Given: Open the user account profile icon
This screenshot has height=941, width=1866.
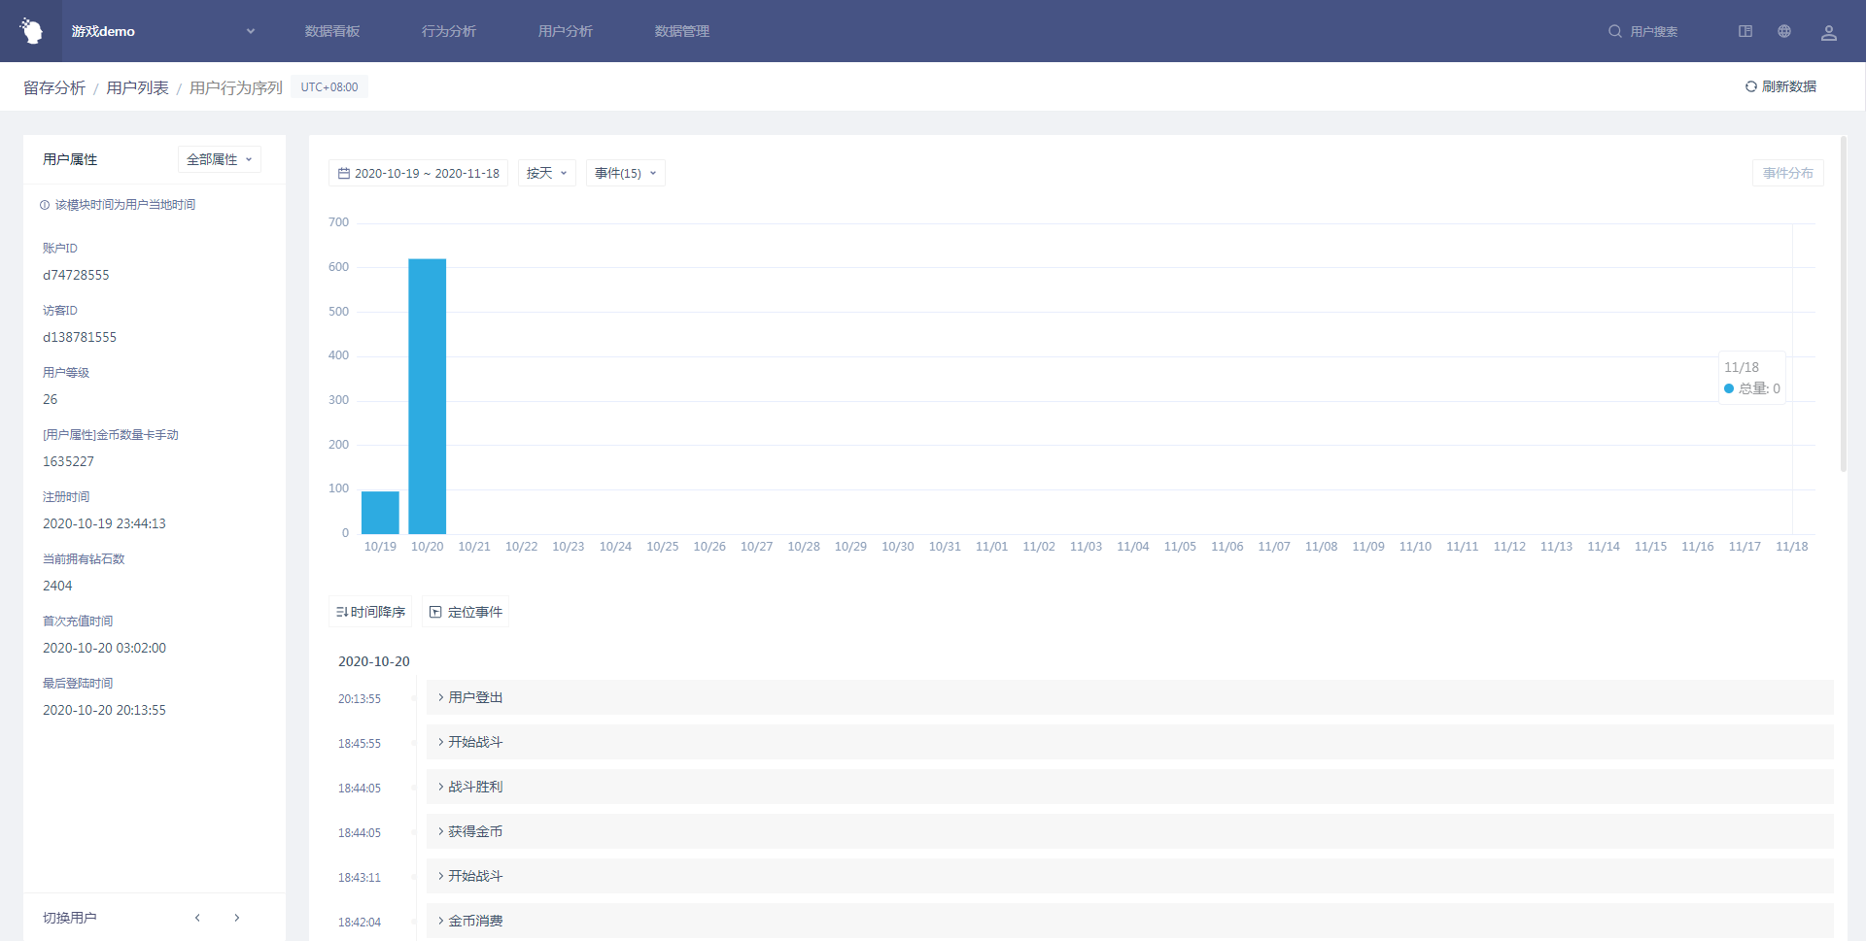Looking at the screenshot, I should coord(1828,32).
